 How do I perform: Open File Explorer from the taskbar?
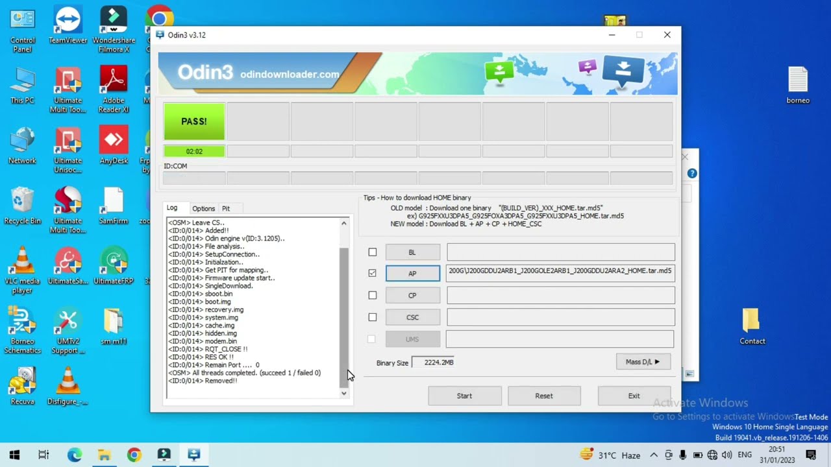[104, 455]
